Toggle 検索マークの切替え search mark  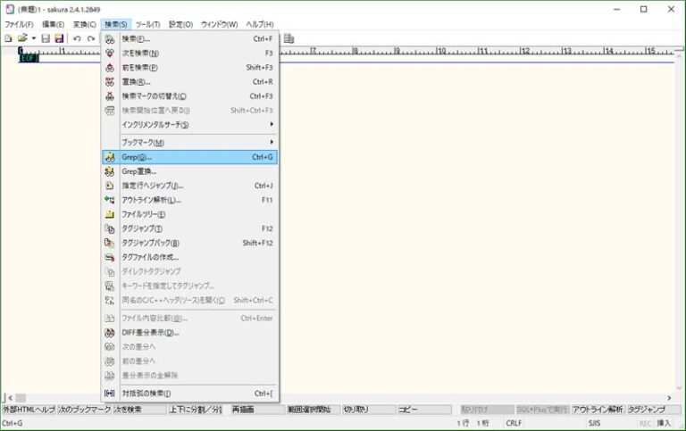154,96
